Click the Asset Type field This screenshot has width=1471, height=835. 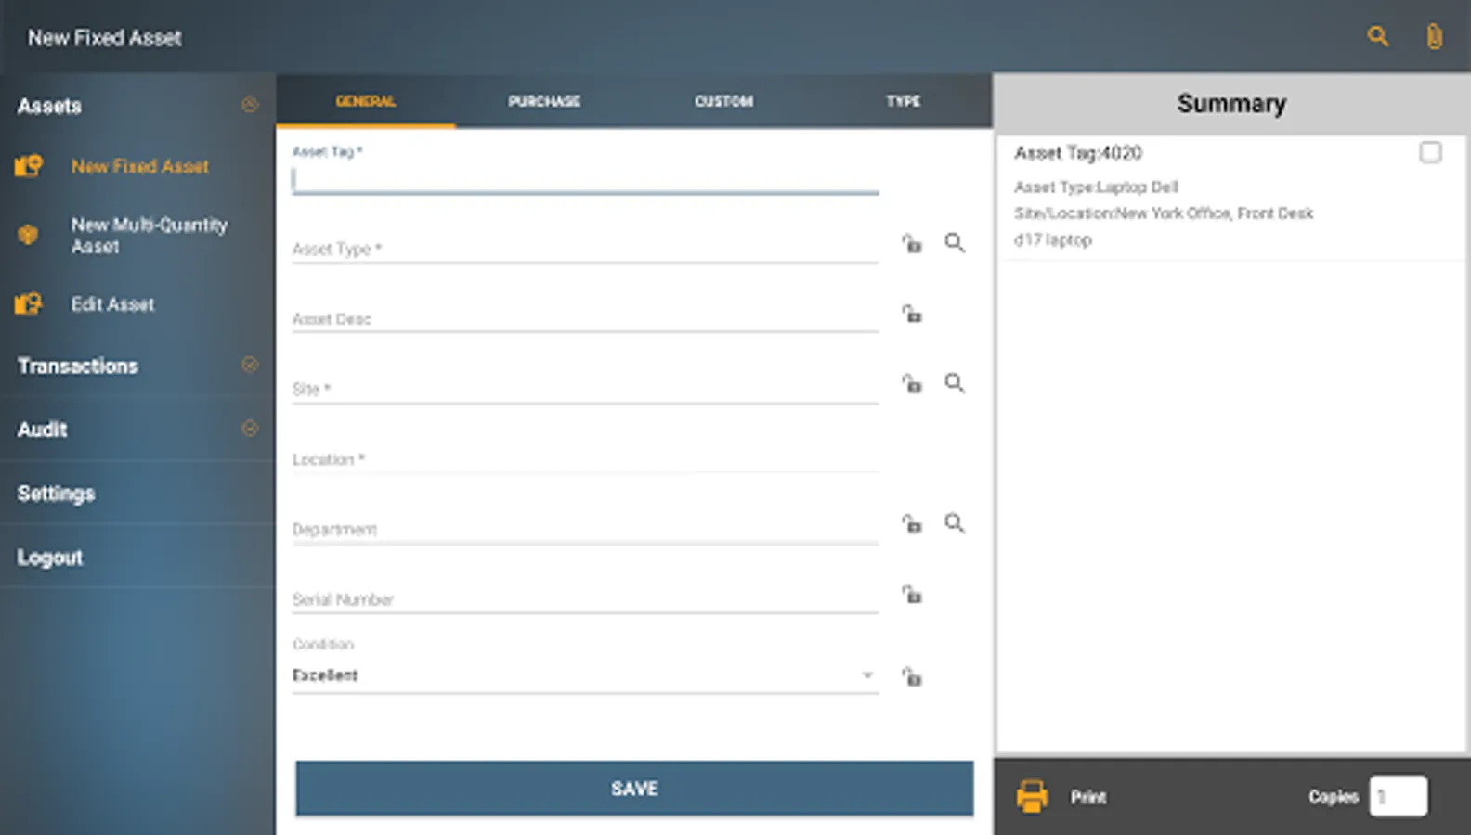tap(585, 249)
